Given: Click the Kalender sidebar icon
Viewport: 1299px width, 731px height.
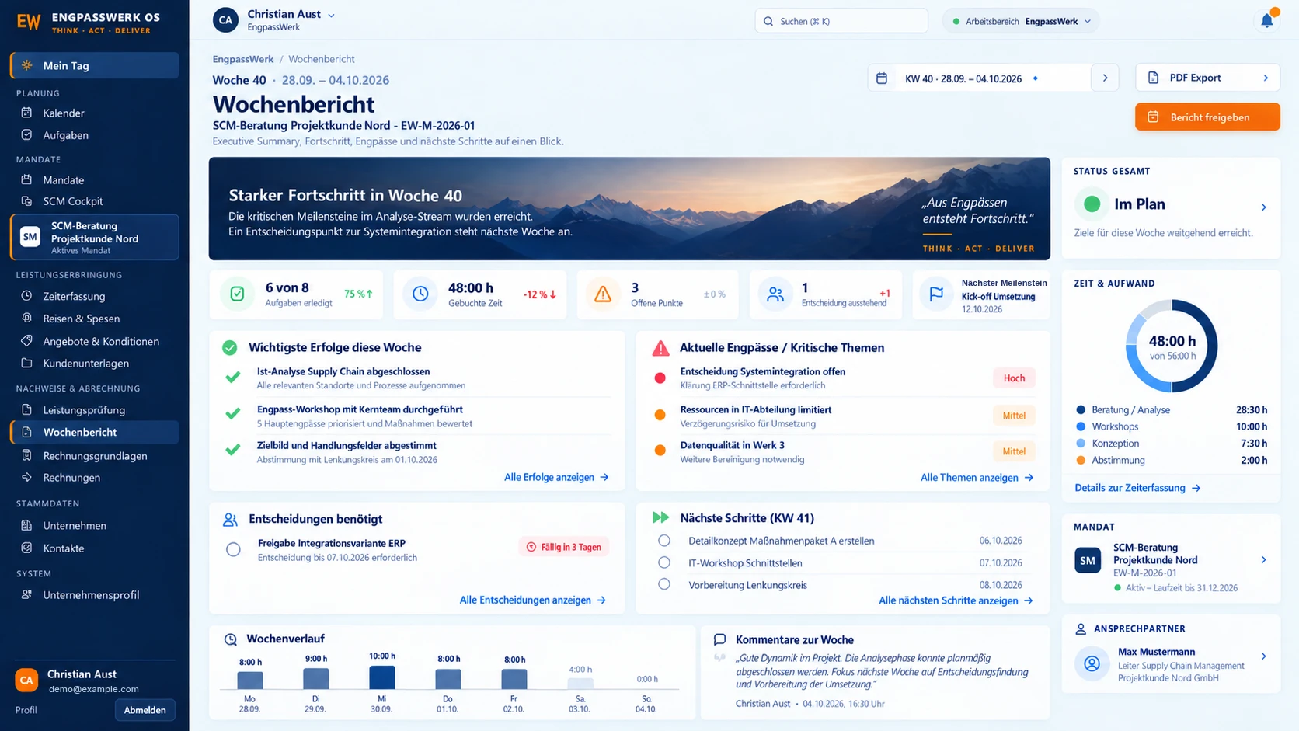Looking at the screenshot, I should point(26,113).
